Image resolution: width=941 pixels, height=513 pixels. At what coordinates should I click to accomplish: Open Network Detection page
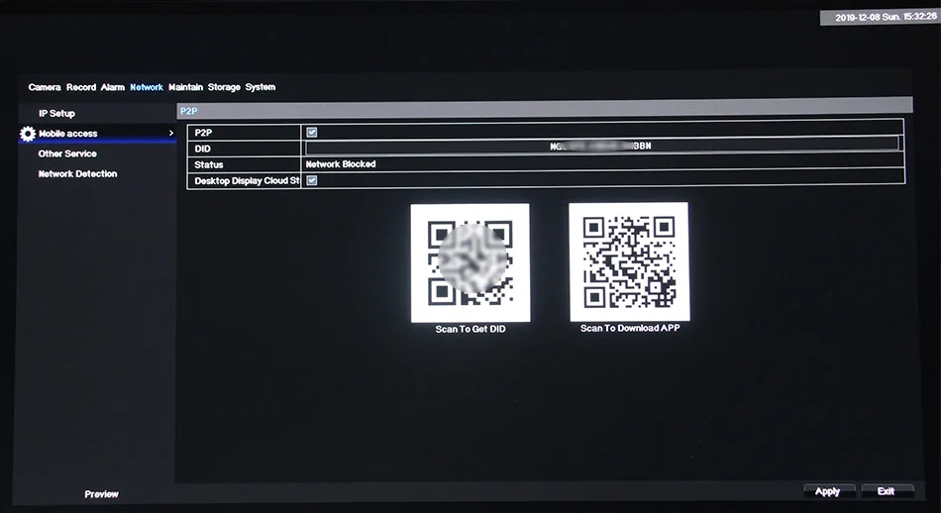pyautogui.click(x=77, y=174)
